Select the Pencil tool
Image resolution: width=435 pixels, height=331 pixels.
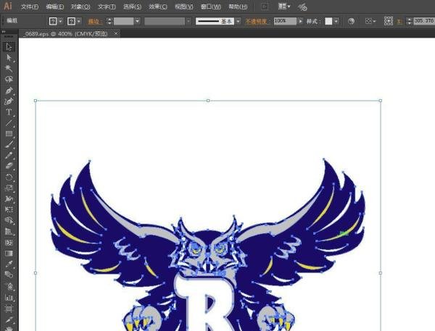(9, 155)
